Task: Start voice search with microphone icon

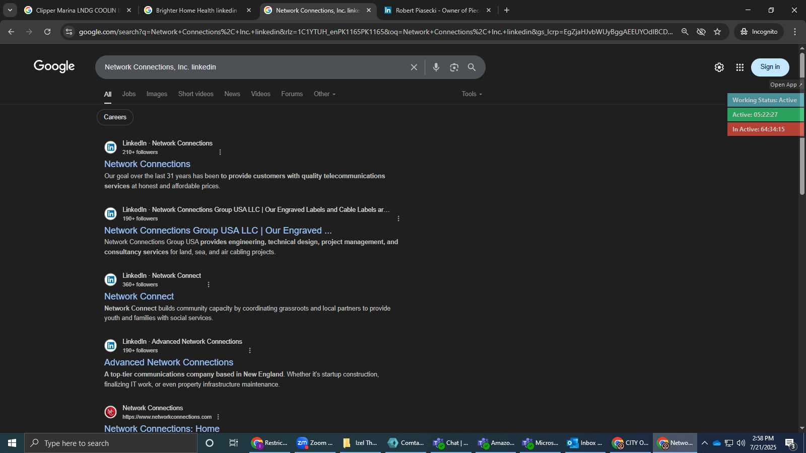Action: [436, 67]
